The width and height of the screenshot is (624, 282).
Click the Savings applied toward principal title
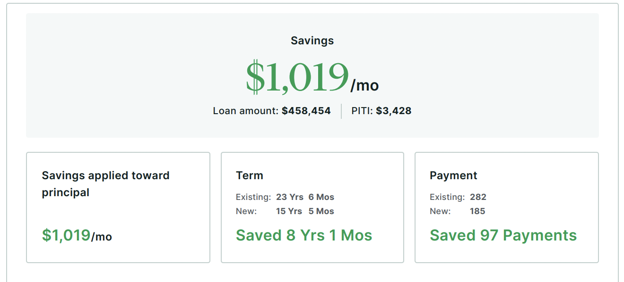click(x=105, y=184)
